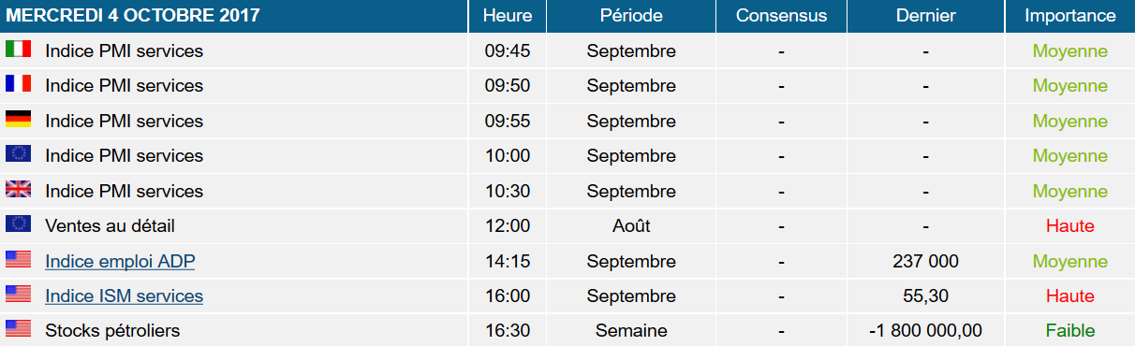
Task: Click the Période column header
Action: pyautogui.click(x=631, y=16)
